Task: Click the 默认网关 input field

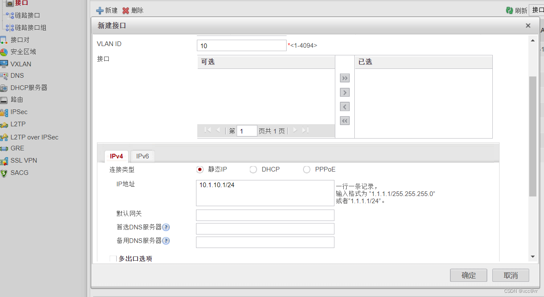Action: click(x=265, y=215)
